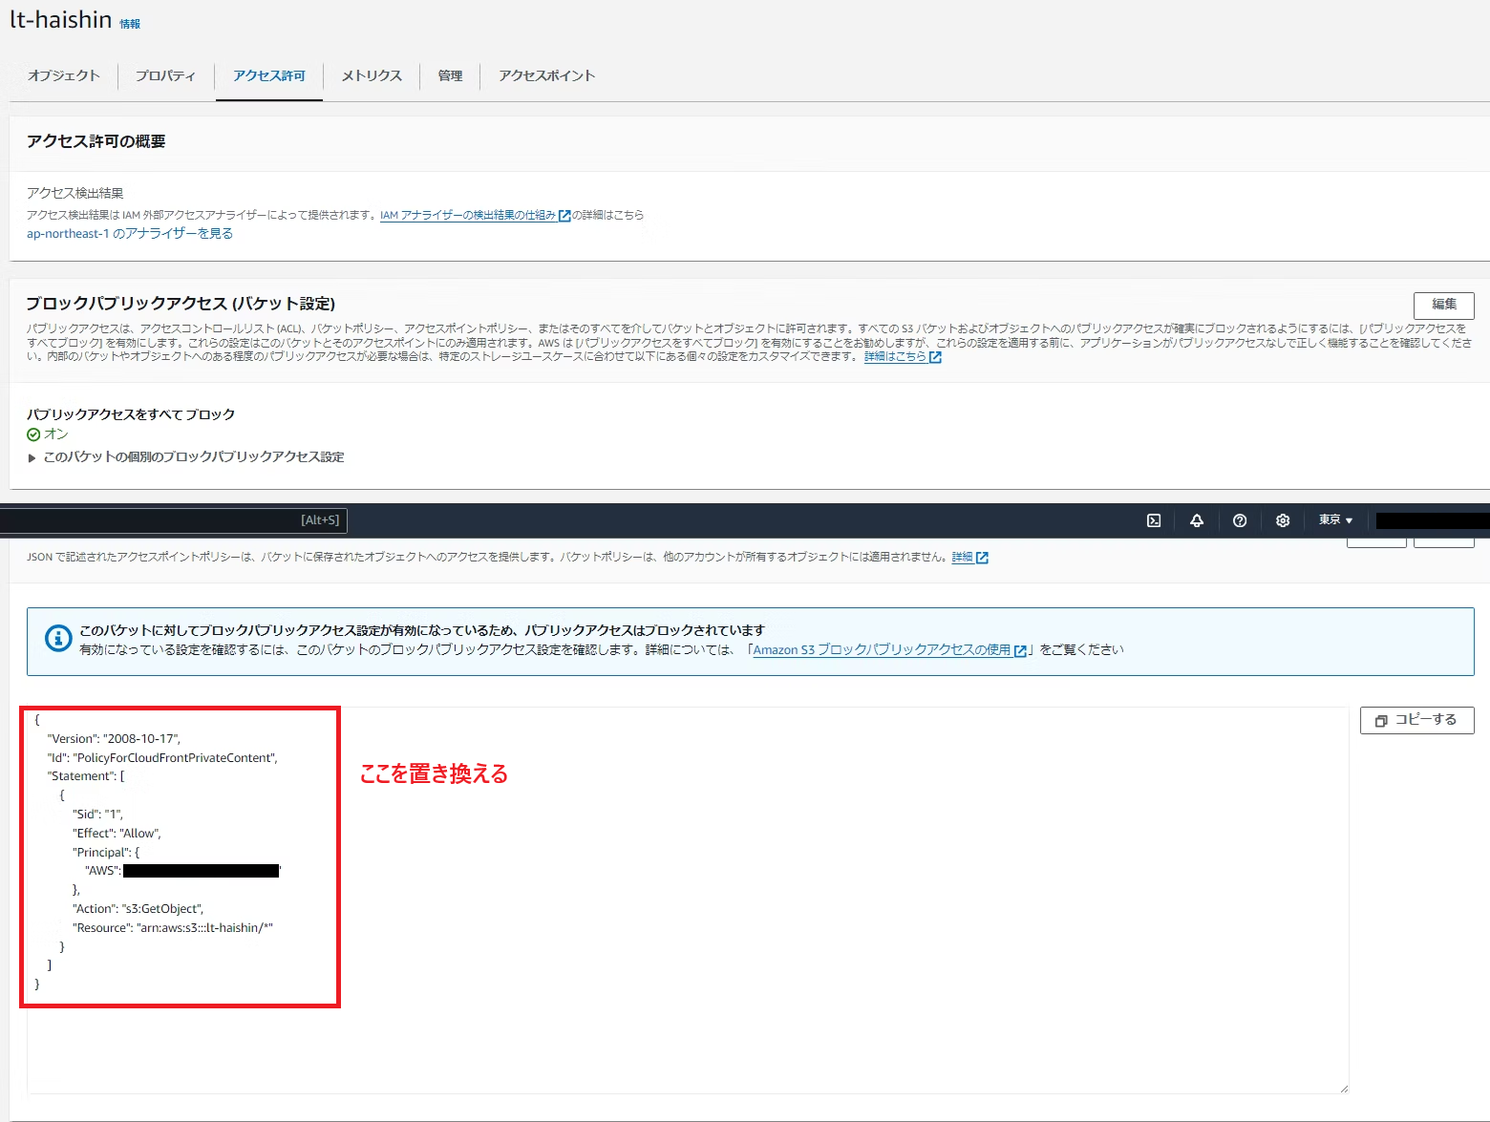This screenshot has height=1122, width=1490.
Task: Click the 編集 button for block public access
Action: [1443, 305]
